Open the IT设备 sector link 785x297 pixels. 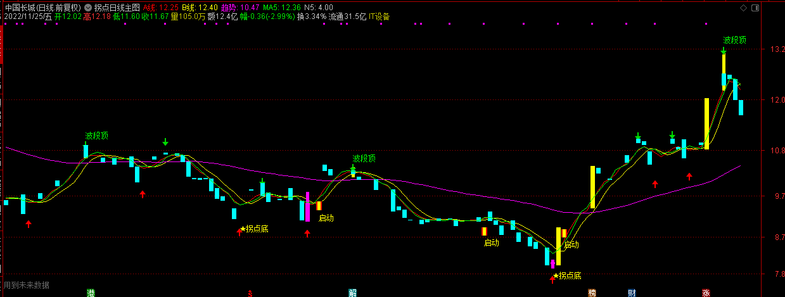[380, 16]
